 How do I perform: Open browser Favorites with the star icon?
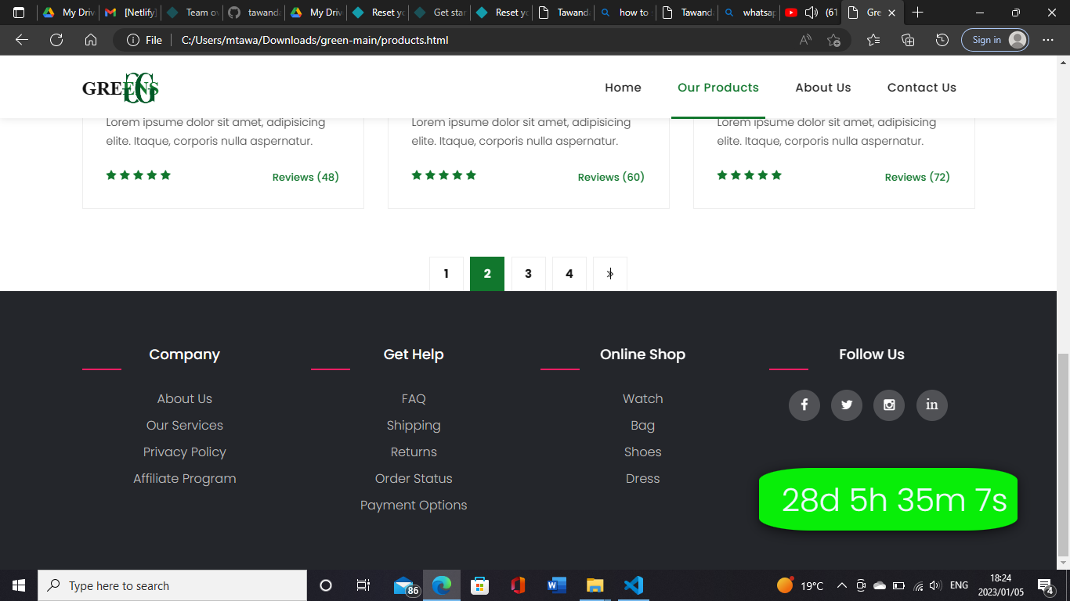click(873, 39)
